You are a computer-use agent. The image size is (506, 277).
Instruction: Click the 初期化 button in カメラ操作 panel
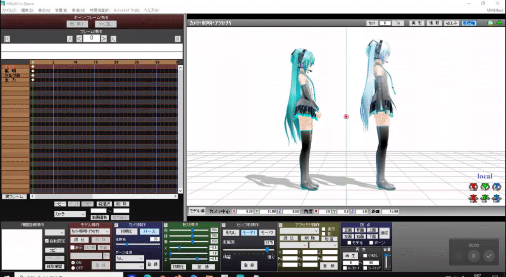(x=126, y=232)
